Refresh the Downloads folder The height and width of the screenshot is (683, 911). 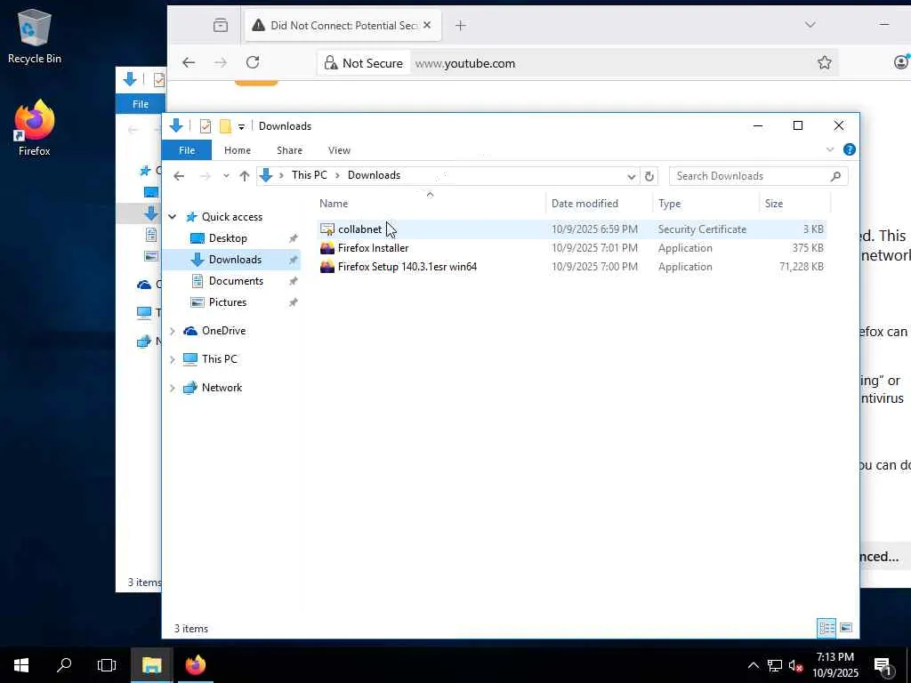click(649, 177)
